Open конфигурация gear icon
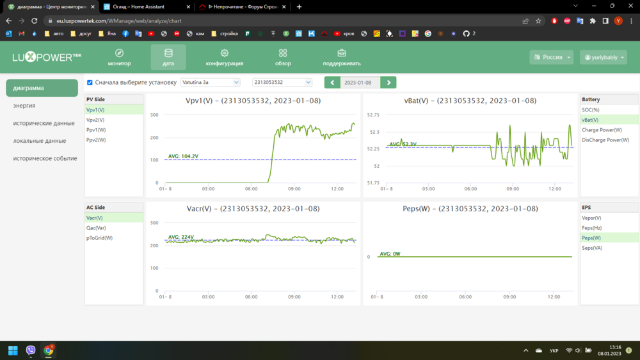The image size is (640, 360). 224,54
